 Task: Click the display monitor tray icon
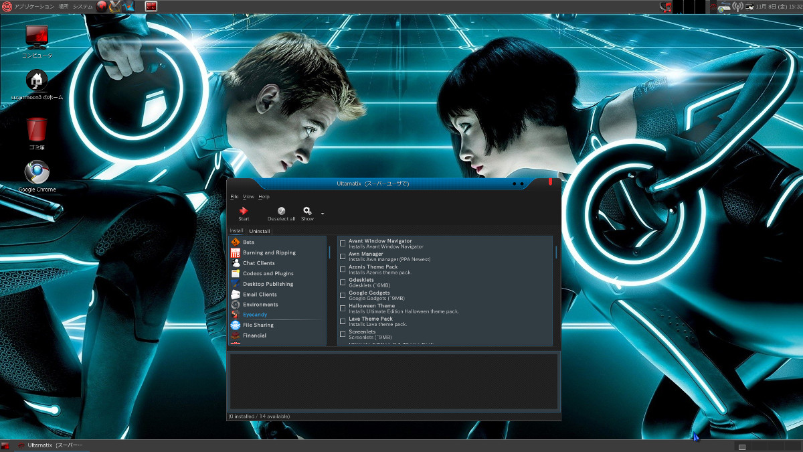click(749, 7)
